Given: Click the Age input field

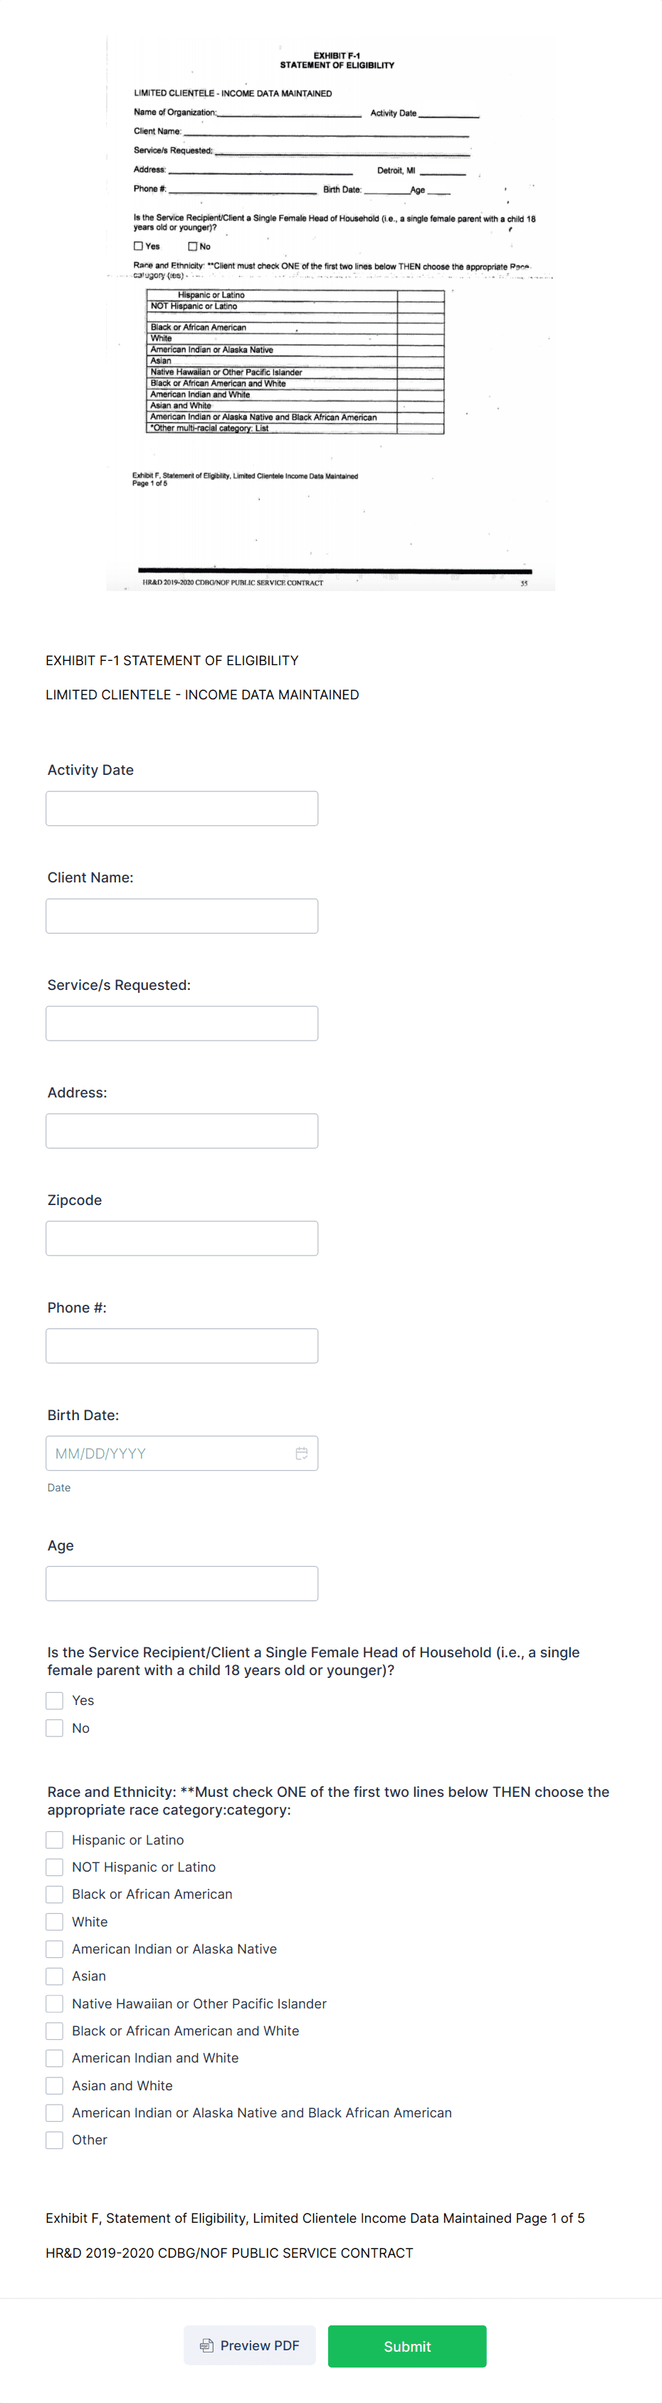Looking at the screenshot, I should pyautogui.click(x=181, y=1583).
